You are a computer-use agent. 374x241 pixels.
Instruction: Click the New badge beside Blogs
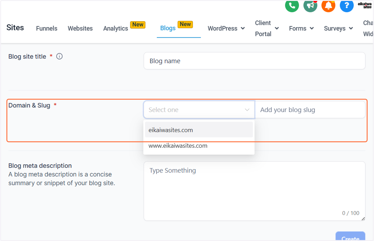185,24
